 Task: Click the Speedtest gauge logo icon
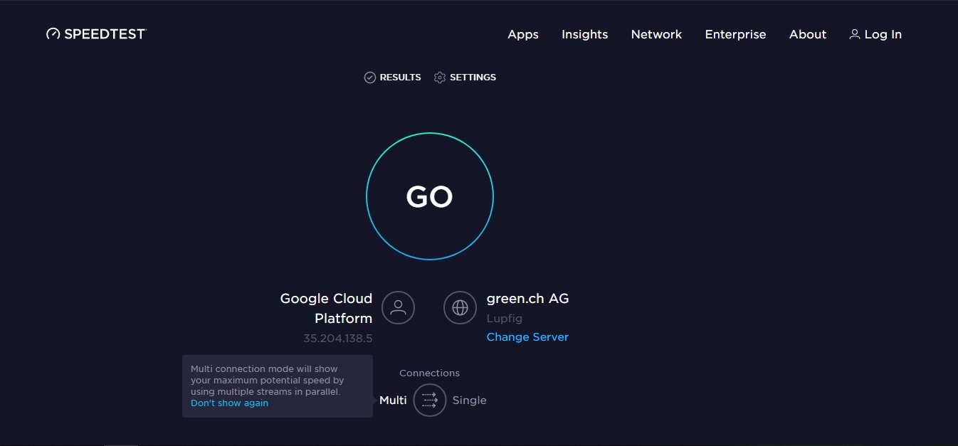click(53, 34)
